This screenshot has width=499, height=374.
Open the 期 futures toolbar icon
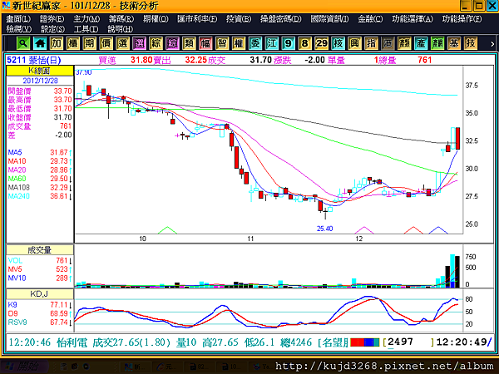pos(90,43)
